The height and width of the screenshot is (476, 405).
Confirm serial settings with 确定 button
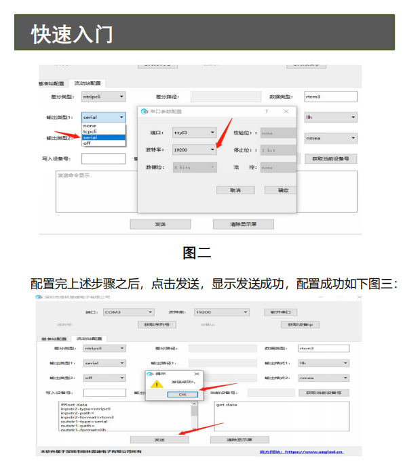(x=280, y=190)
